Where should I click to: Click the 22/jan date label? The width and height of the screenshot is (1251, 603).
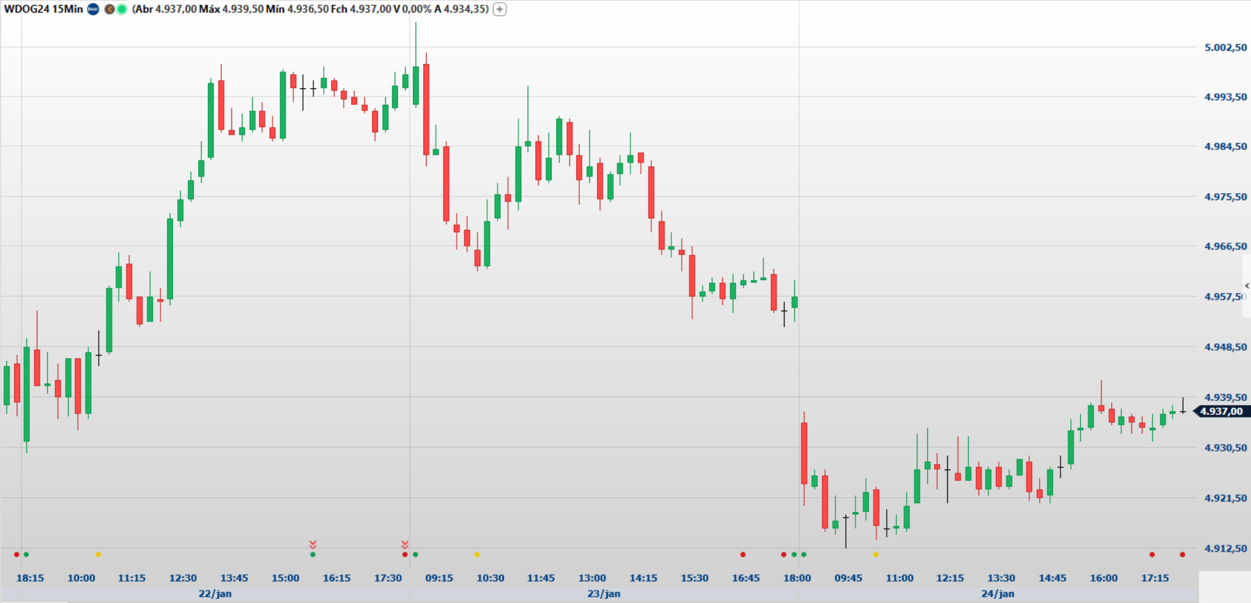pos(215,593)
